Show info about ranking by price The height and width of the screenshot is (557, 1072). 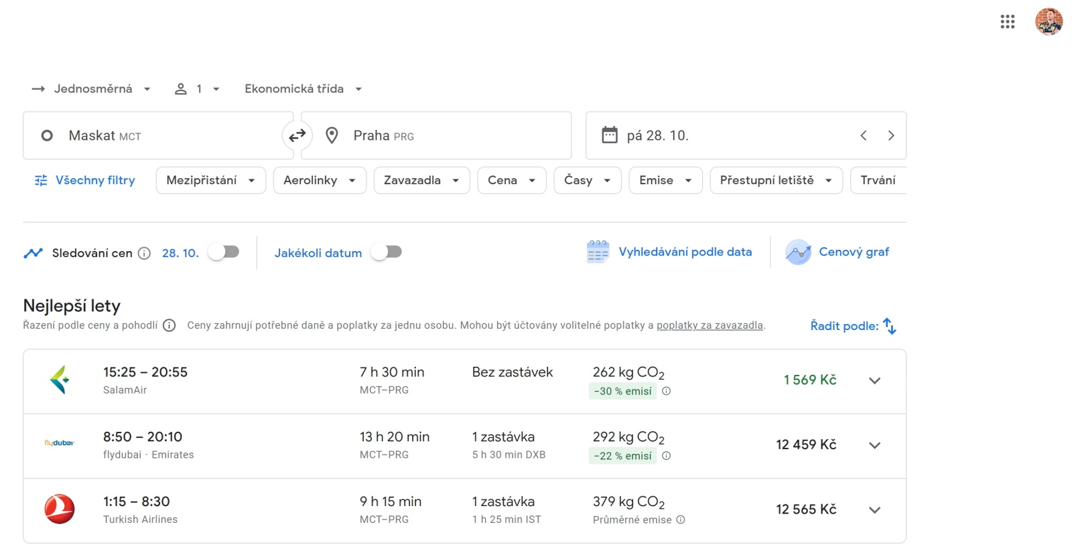tap(170, 325)
